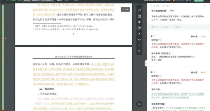Click the 相似来源（学位论文） label

pyautogui.click(x=162, y=53)
